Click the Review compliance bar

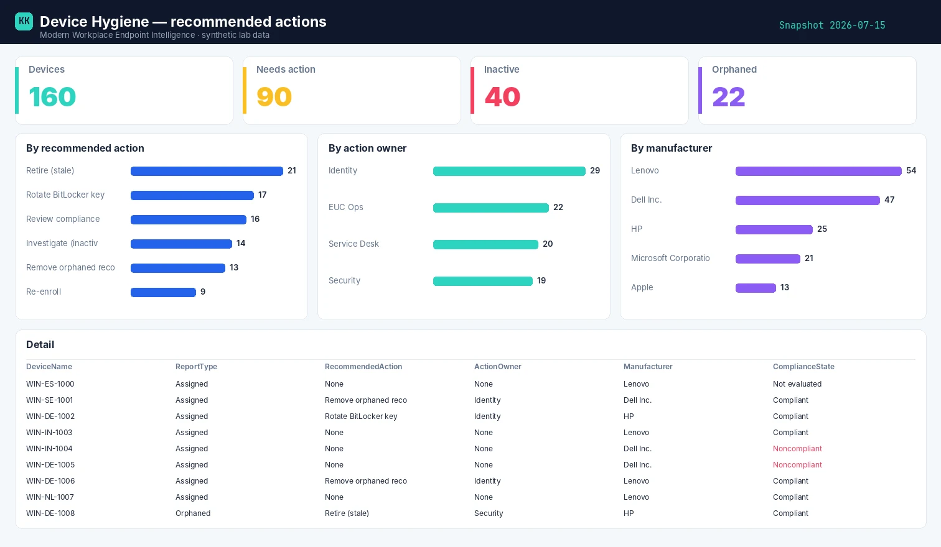(189, 219)
